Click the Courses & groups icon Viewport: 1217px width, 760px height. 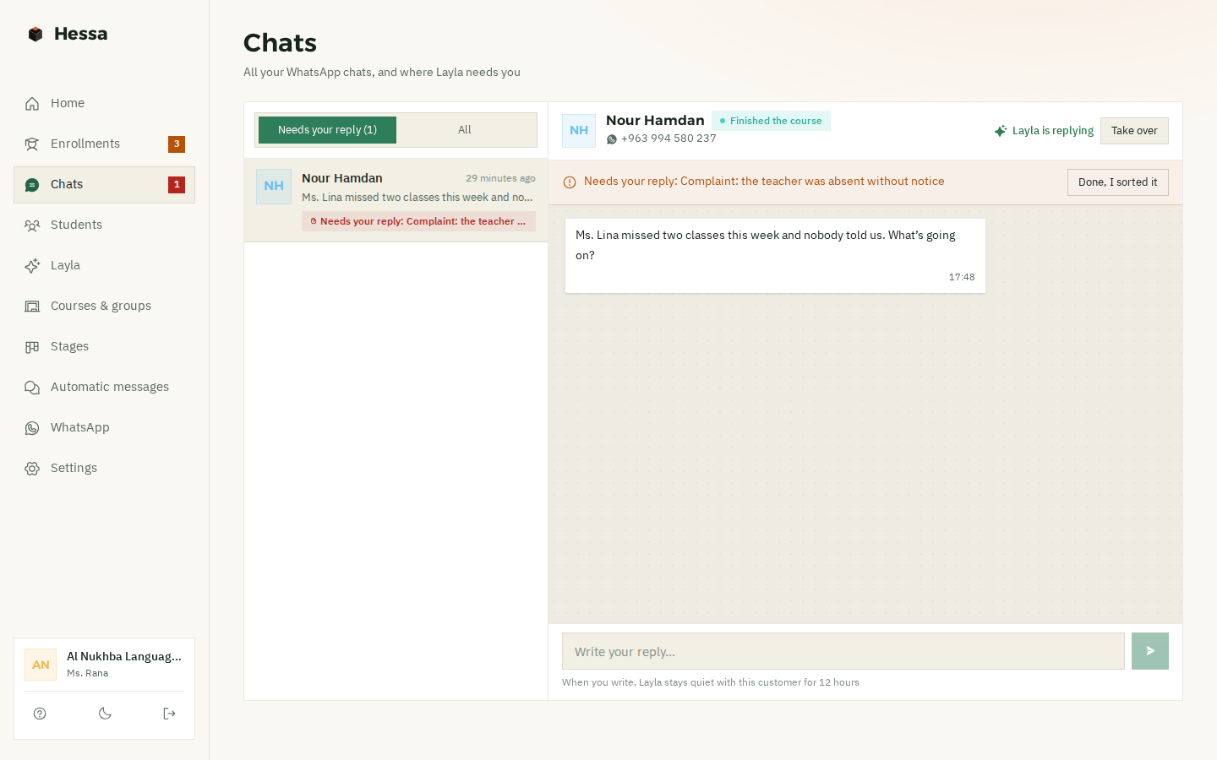(32, 306)
